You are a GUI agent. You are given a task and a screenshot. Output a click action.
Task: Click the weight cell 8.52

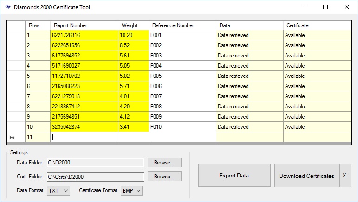tap(133, 45)
